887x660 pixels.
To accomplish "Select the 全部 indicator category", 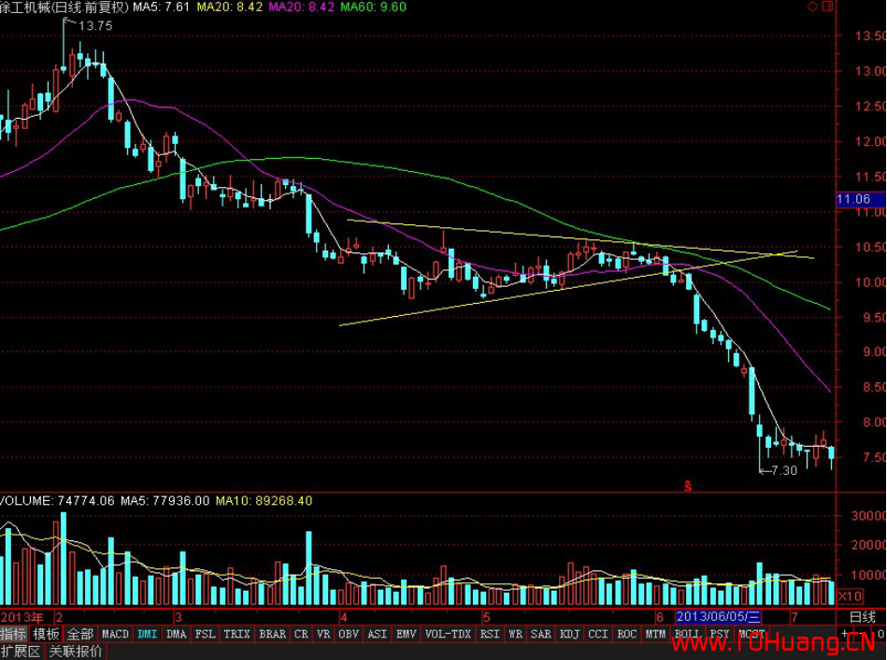I will [80, 634].
